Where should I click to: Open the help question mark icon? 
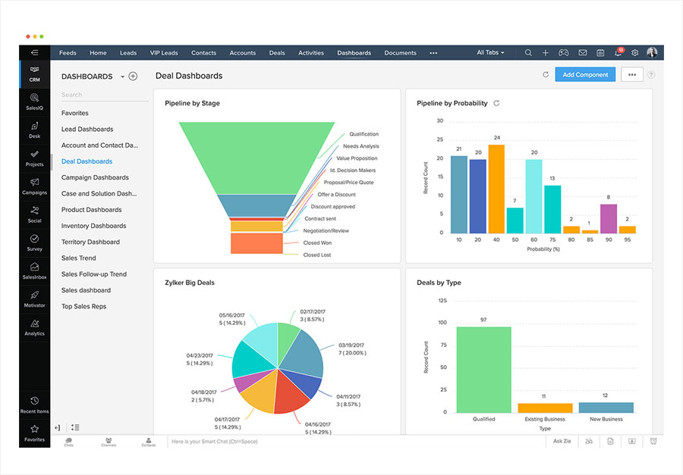651,75
